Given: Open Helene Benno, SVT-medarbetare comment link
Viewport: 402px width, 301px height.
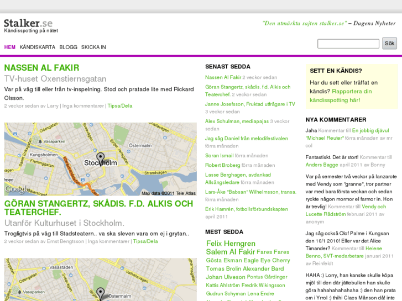Looking at the screenshot, I should (343, 252).
